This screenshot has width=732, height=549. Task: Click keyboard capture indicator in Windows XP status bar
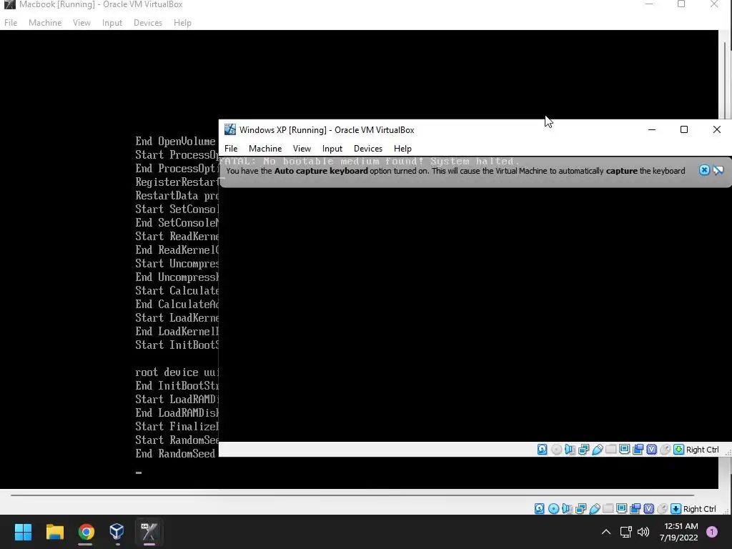pos(679,450)
